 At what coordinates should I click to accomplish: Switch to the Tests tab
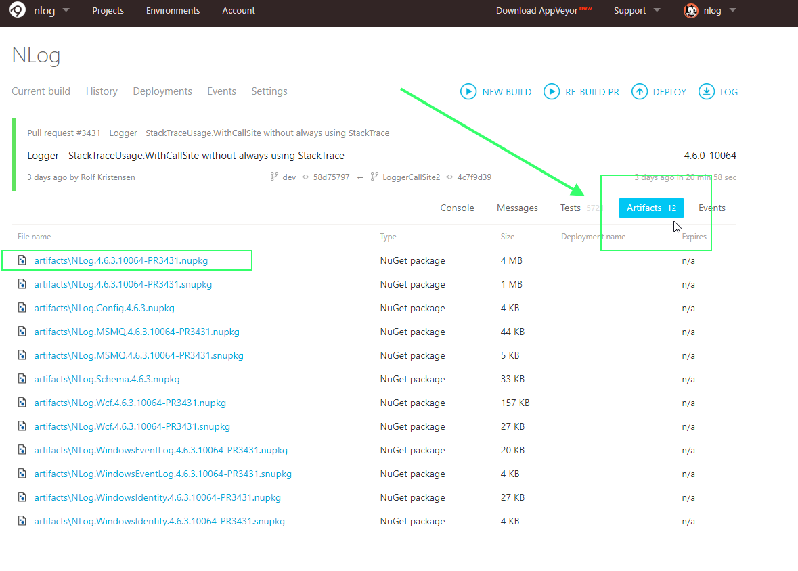pyautogui.click(x=571, y=208)
